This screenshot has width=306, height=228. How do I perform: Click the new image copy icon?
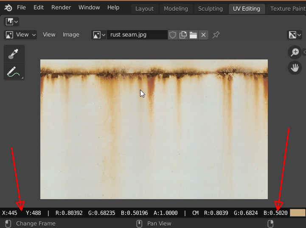tap(183, 35)
